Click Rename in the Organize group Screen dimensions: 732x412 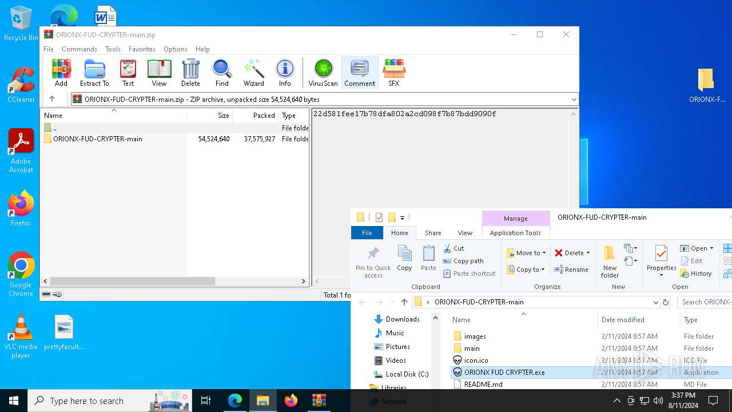click(571, 270)
